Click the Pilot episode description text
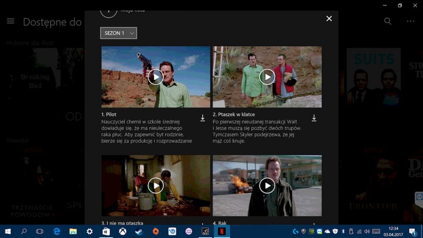Screen dimensions: 423x238 click(146, 131)
